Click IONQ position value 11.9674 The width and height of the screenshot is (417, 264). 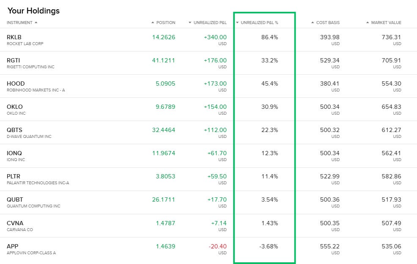click(164, 153)
